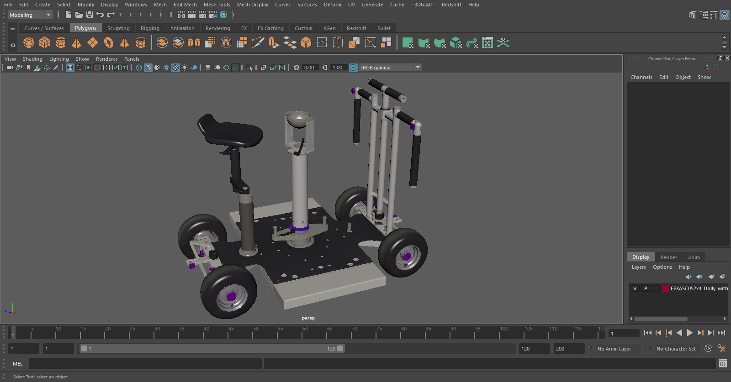Click the IPR render icon

pyautogui.click(x=202, y=15)
